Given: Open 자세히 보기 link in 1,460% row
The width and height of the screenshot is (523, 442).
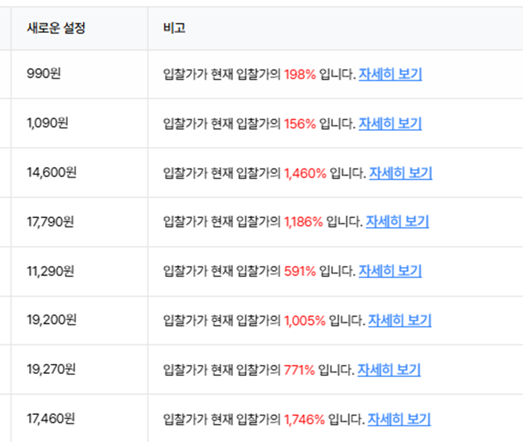Looking at the screenshot, I should [400, 173].
